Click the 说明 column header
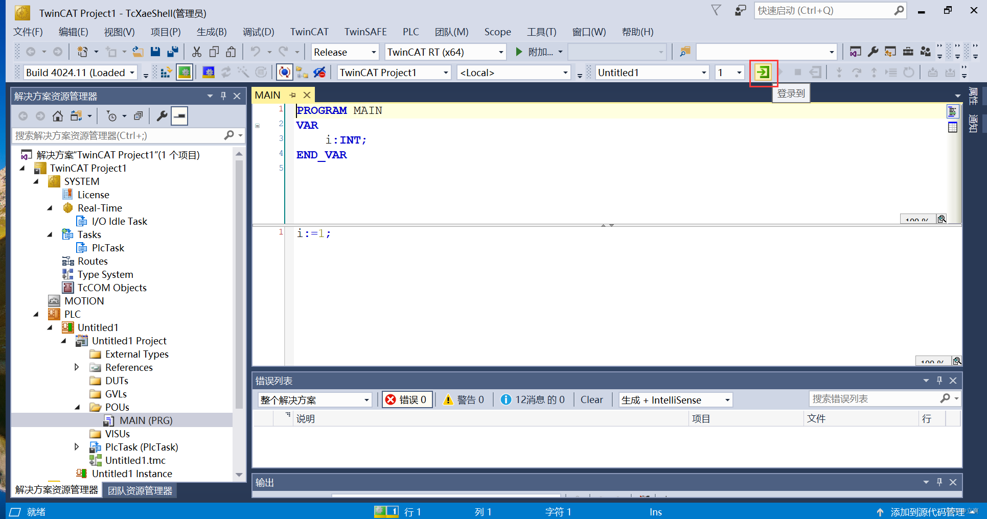Image resolution: width=987 pixels, height=519 pixels. 306,418
